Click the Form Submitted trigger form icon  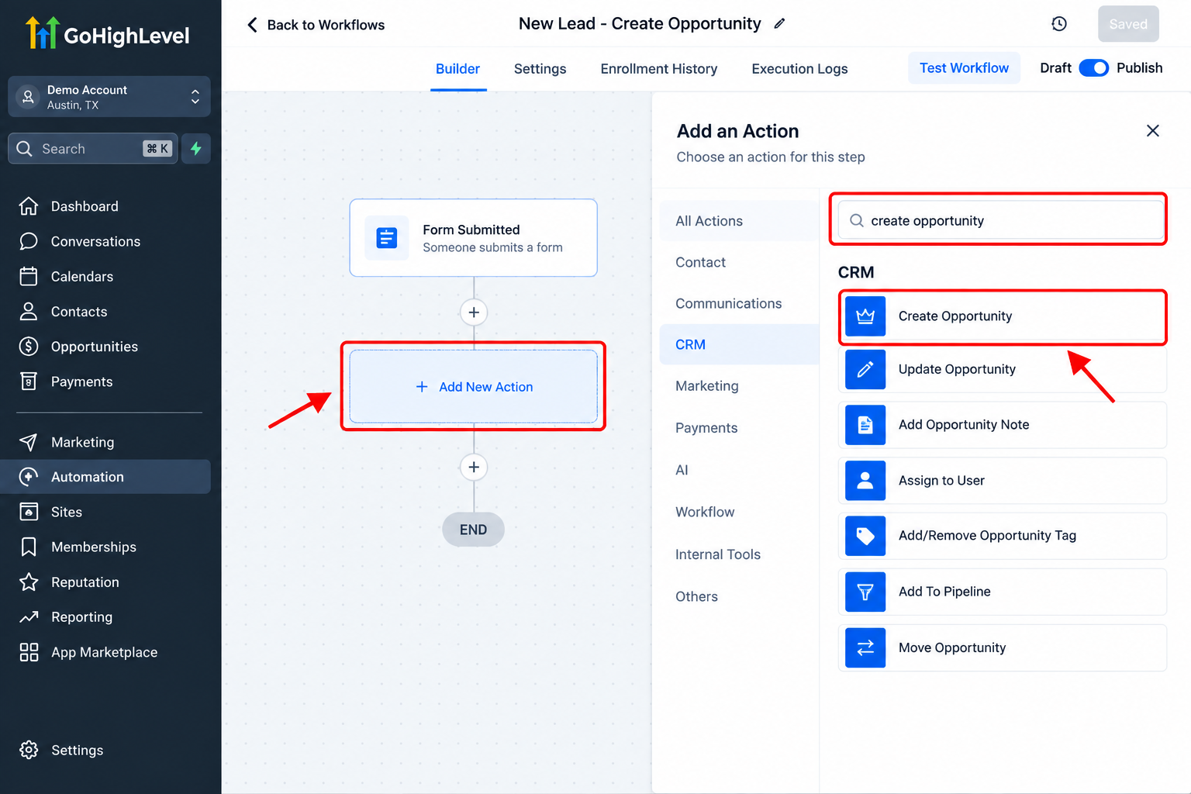386,238
